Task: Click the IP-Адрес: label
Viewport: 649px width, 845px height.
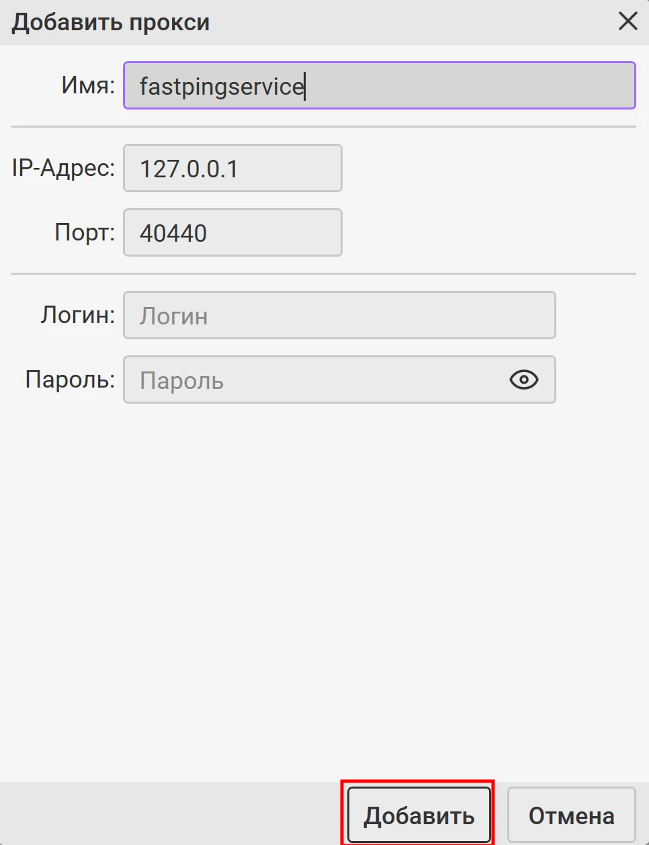Action: [64, 168]
